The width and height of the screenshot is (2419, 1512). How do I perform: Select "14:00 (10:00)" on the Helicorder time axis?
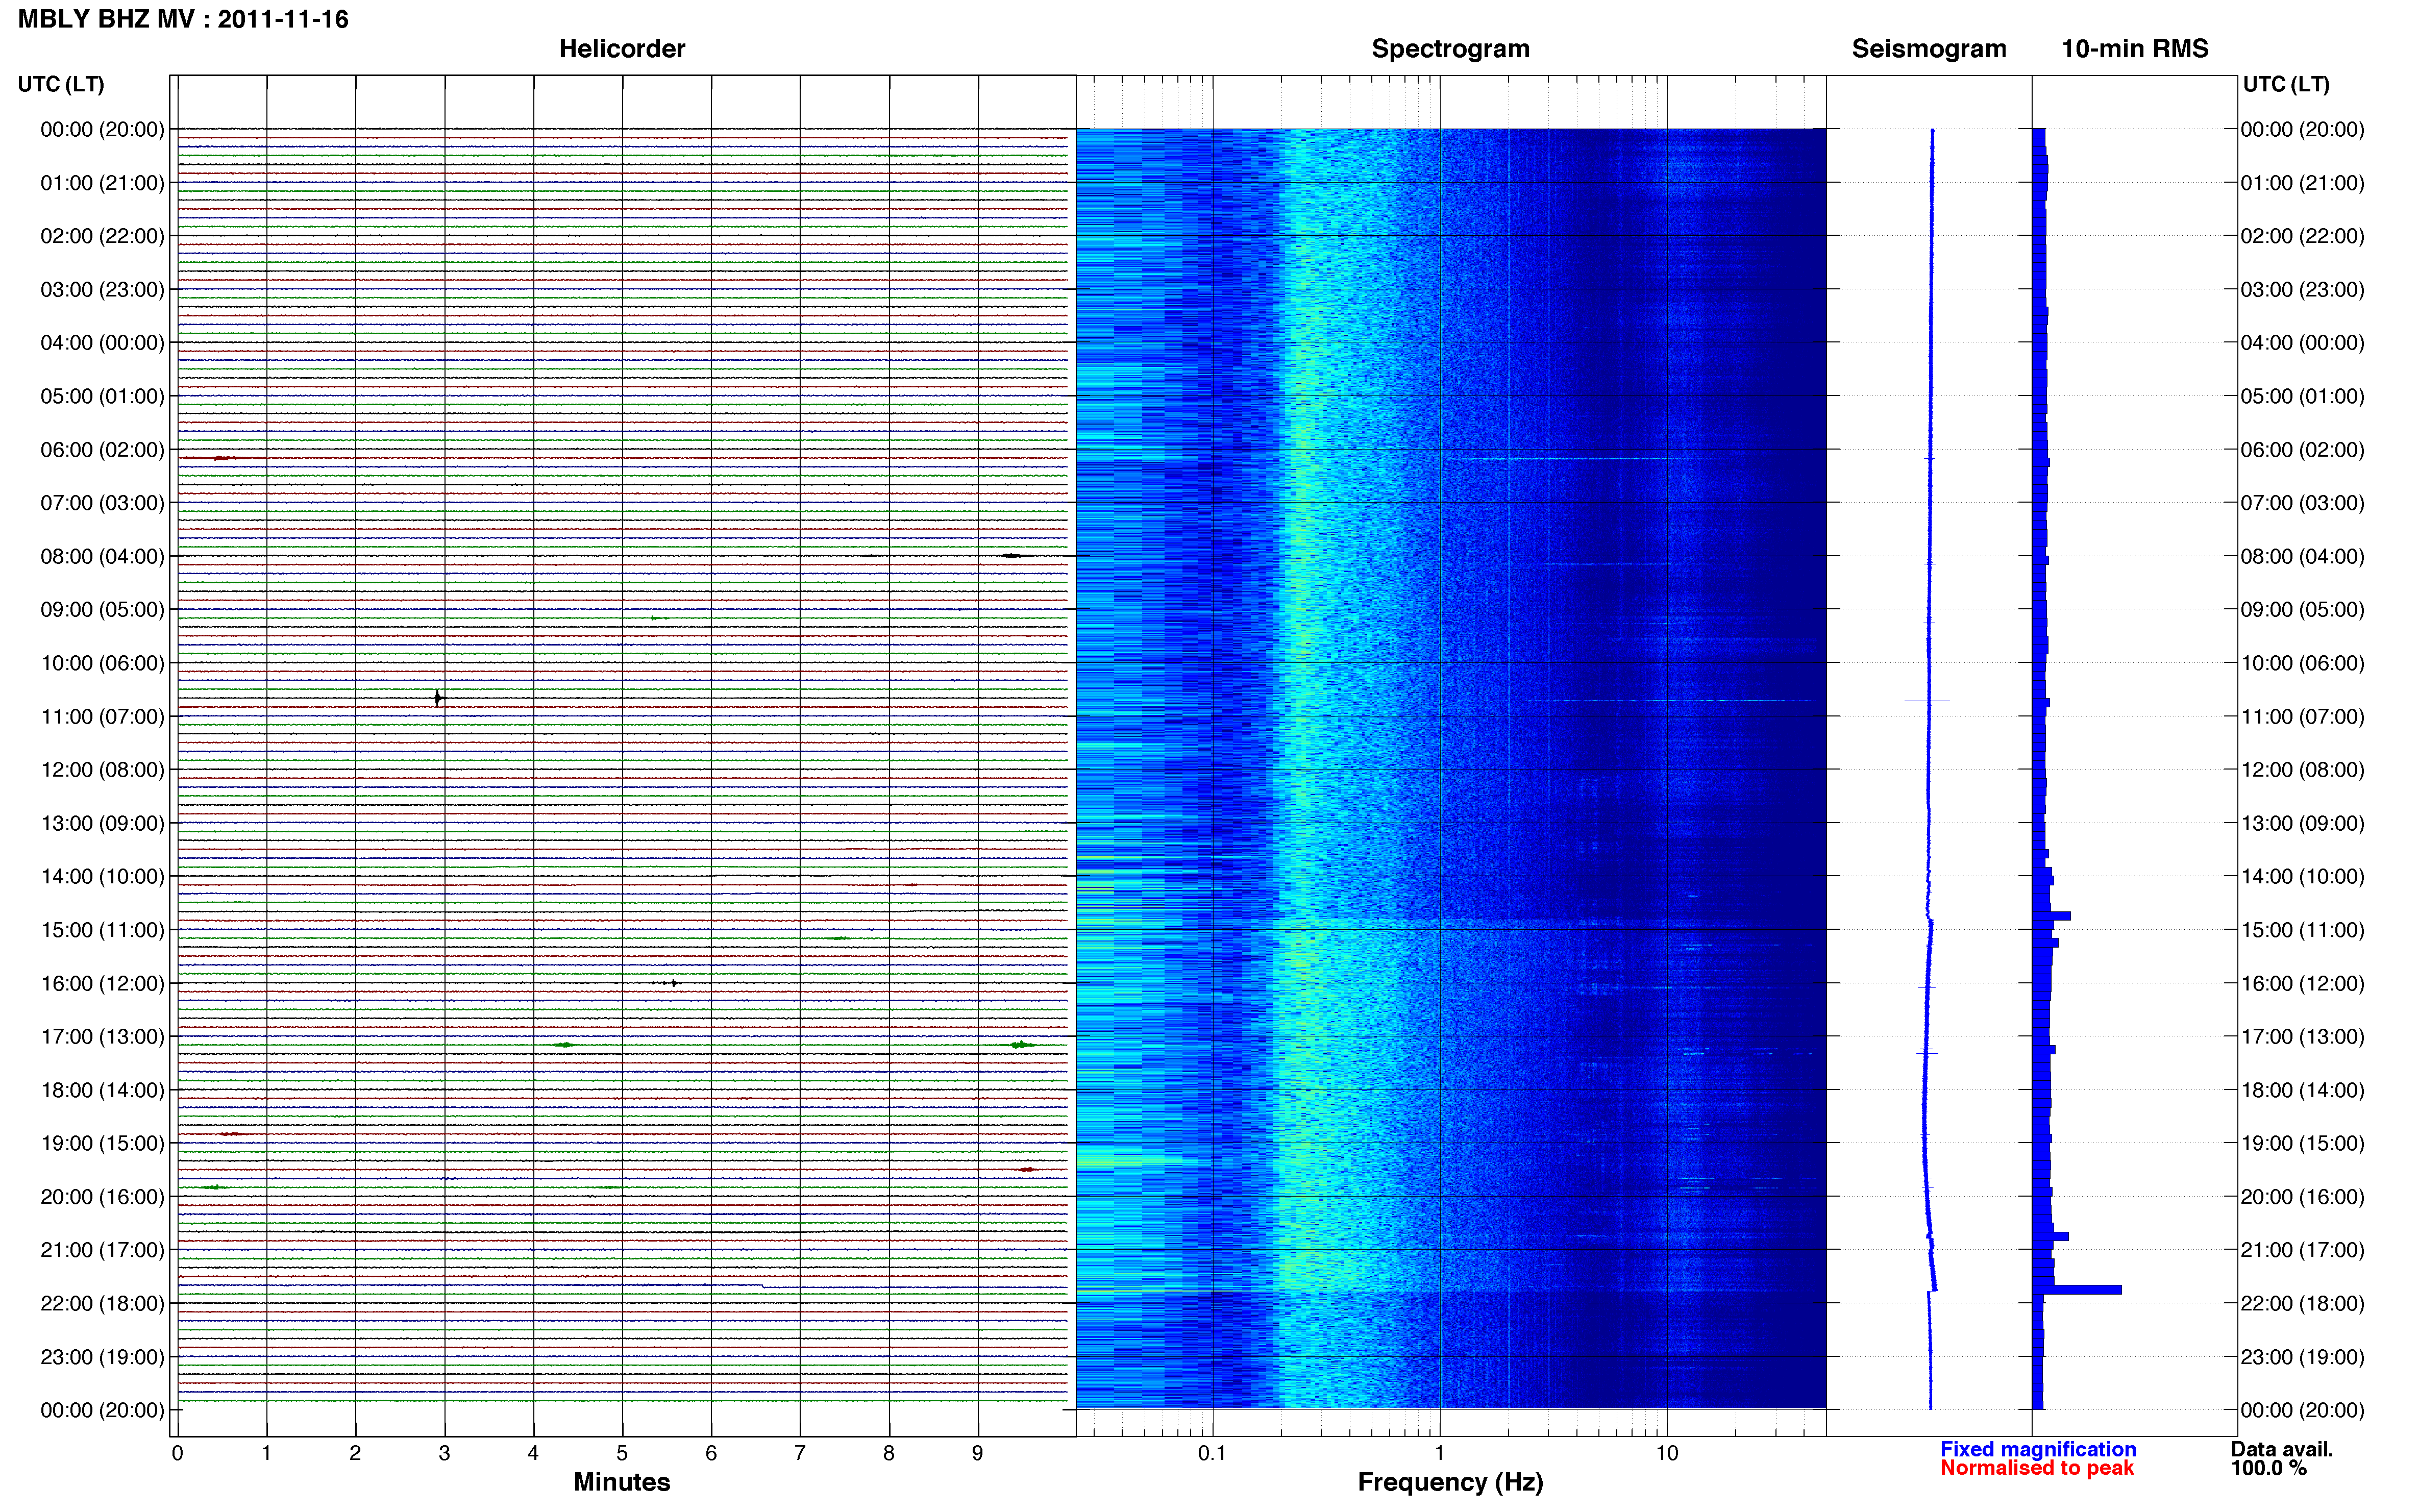coord(102,876)
